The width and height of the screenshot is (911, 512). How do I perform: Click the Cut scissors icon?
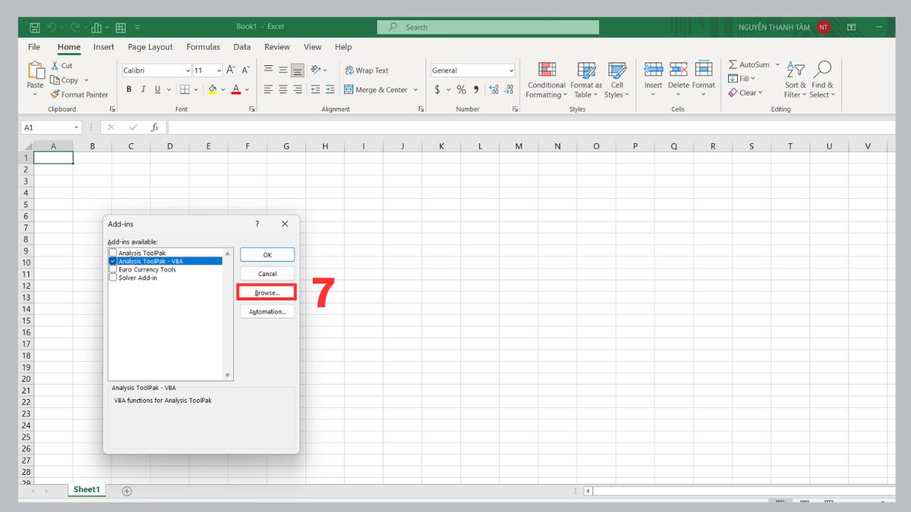click(55, 66)
